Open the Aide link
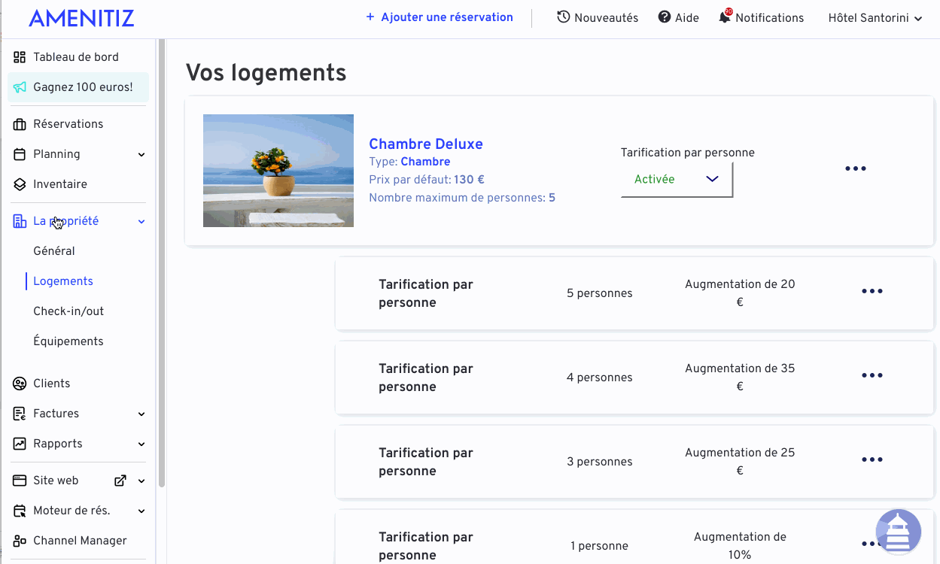 (x=679, y=18)
